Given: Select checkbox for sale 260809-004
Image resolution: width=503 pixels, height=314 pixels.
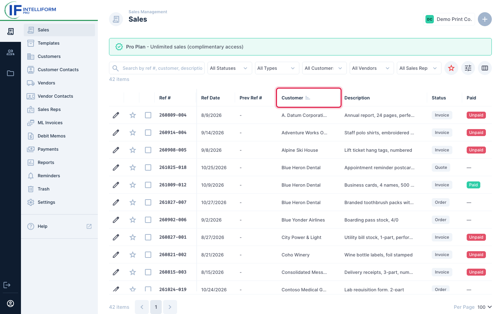Looking at the screenshot, I should [148, 115].
